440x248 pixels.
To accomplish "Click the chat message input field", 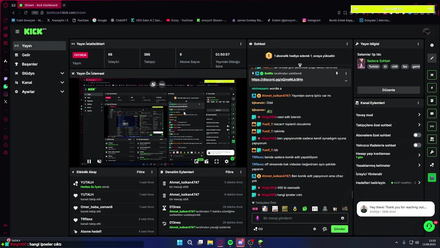I will tap(300, 218).
